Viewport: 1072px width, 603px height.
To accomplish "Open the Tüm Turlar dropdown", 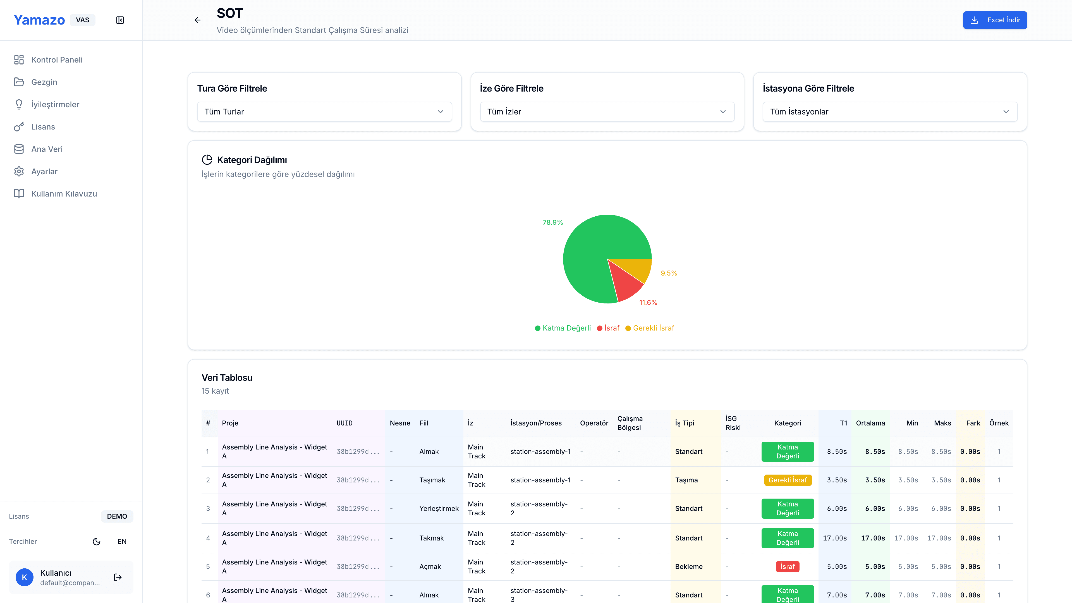I will tap(324, 112).
